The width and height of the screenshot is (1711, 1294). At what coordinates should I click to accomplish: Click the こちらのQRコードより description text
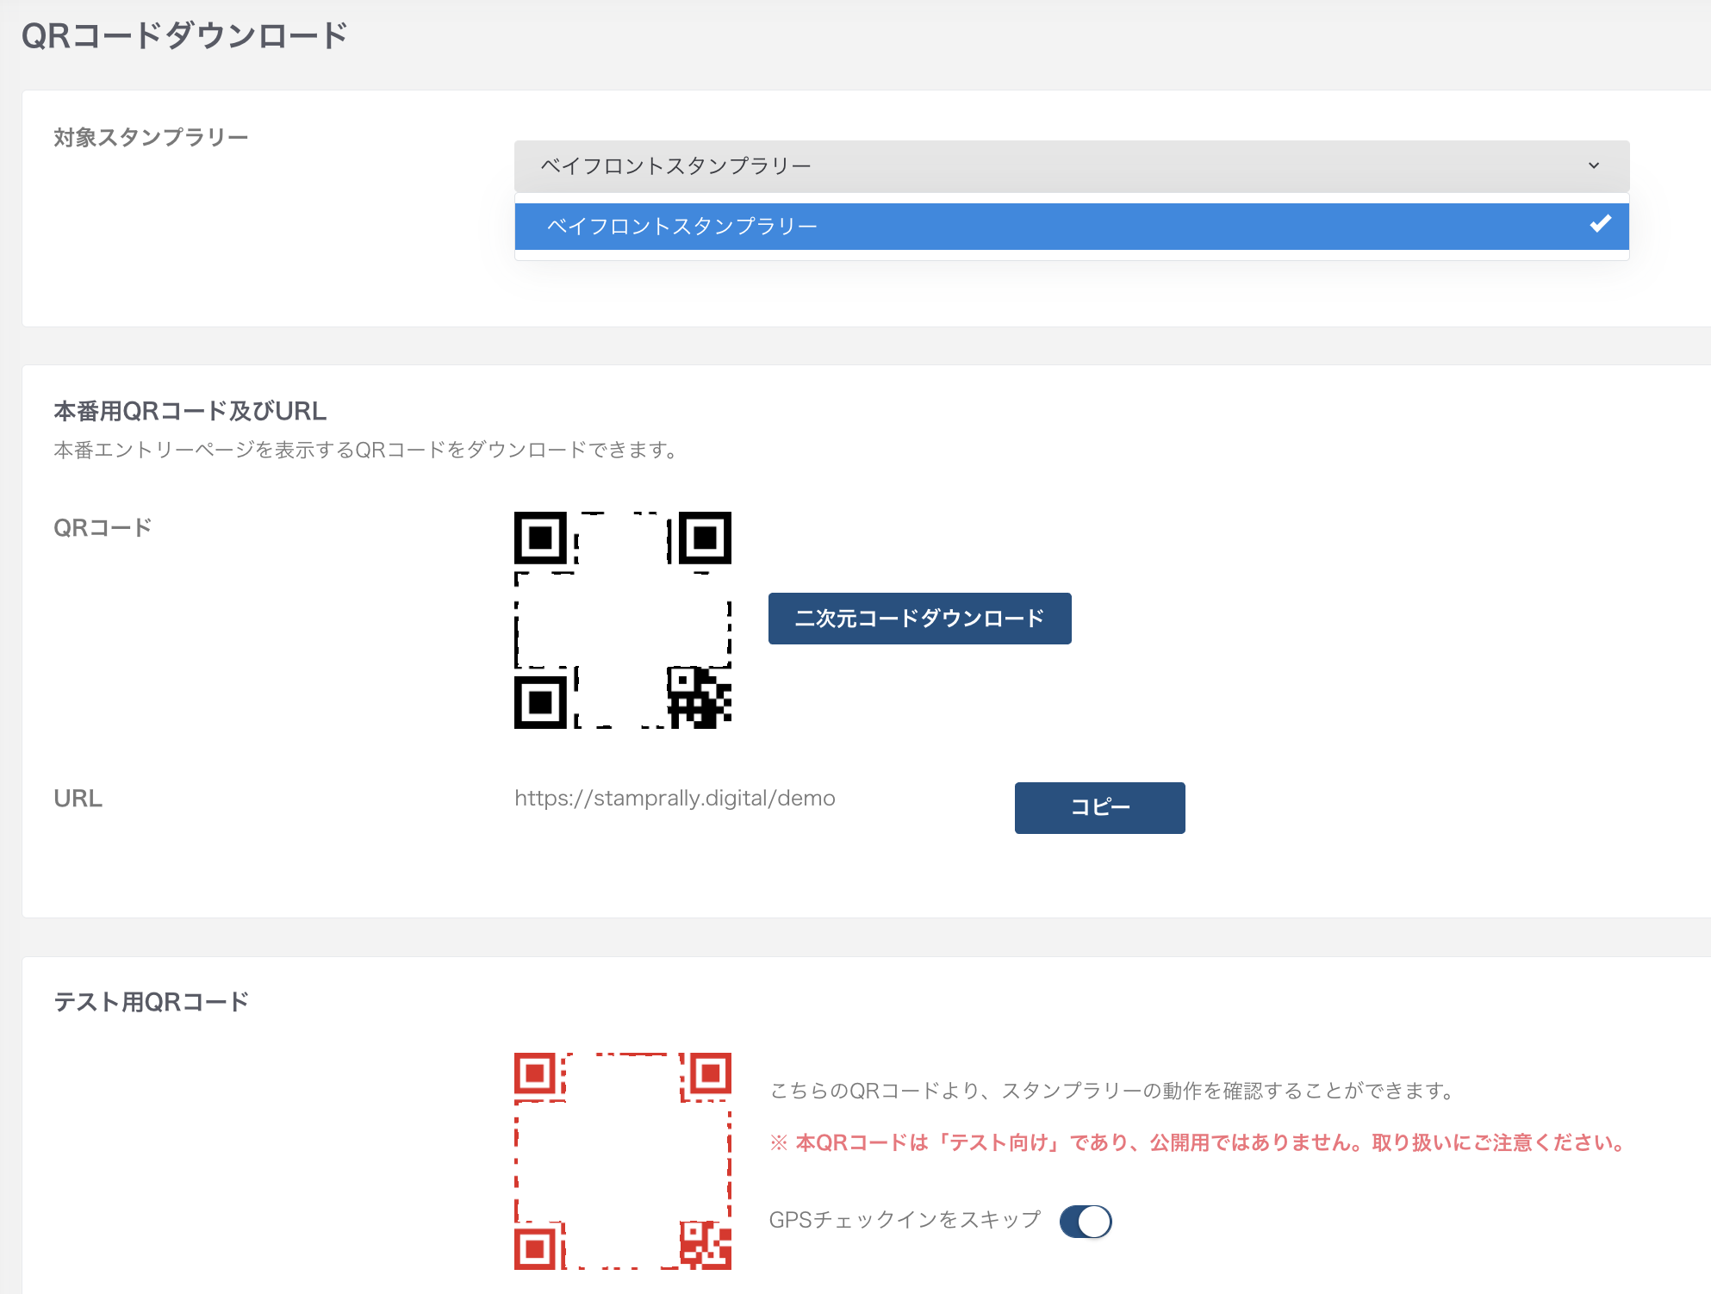1113,1091
